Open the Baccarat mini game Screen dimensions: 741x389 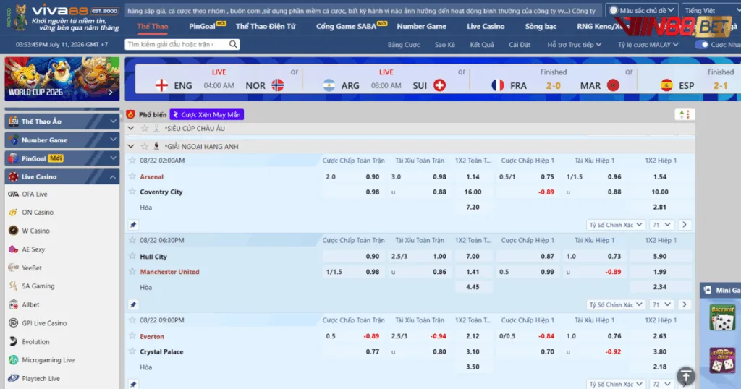(722, 317)
